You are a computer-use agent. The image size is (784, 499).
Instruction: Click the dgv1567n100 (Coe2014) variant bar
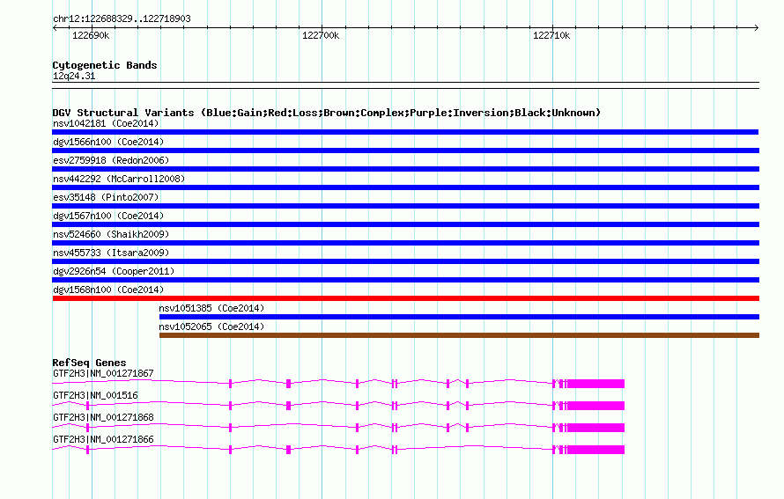405,224
